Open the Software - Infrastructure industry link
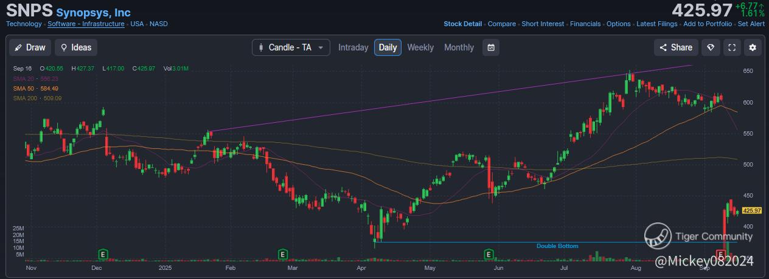The height and width of the screenshot is (279, 769). (x=86, y=24)
